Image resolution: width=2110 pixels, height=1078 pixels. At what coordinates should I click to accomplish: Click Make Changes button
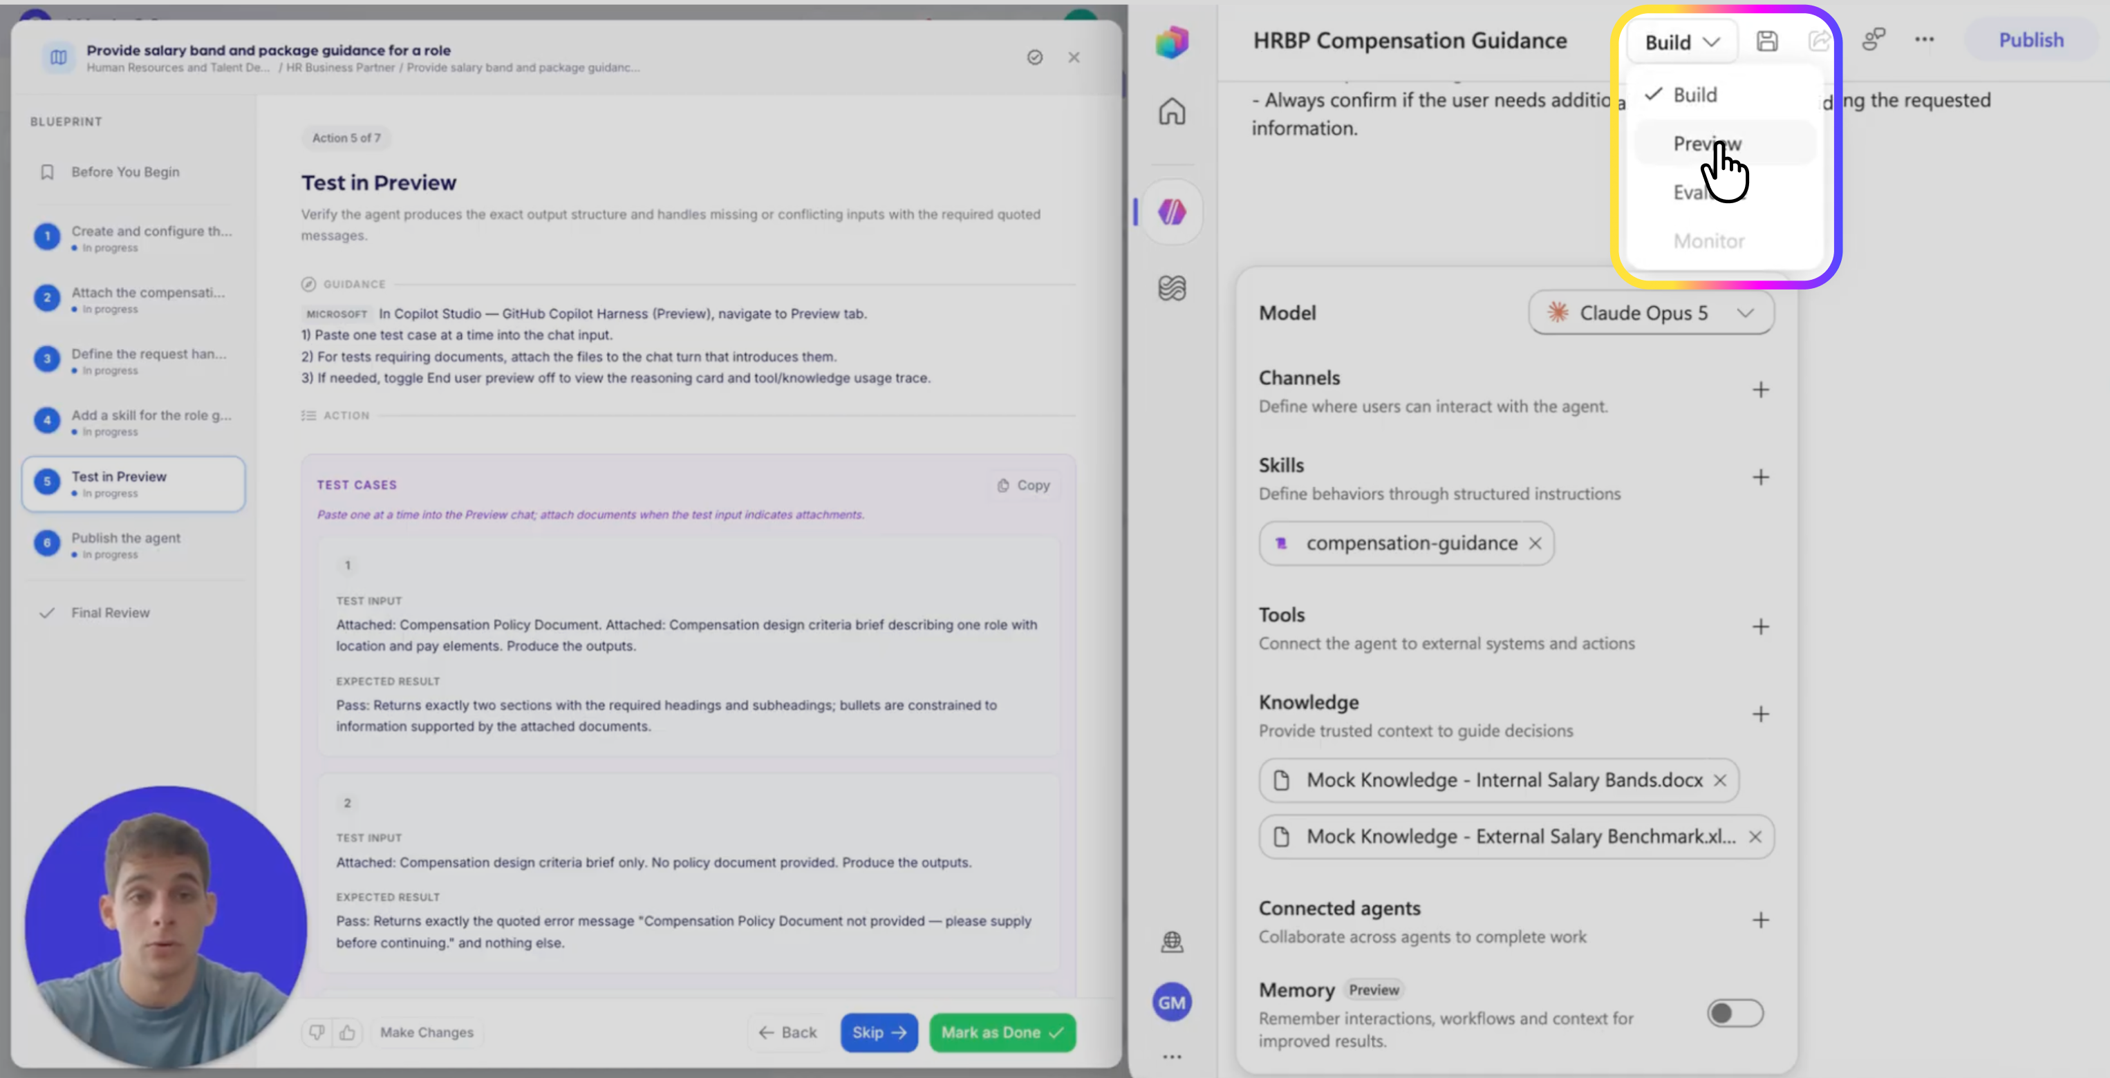coord(427,1033)
